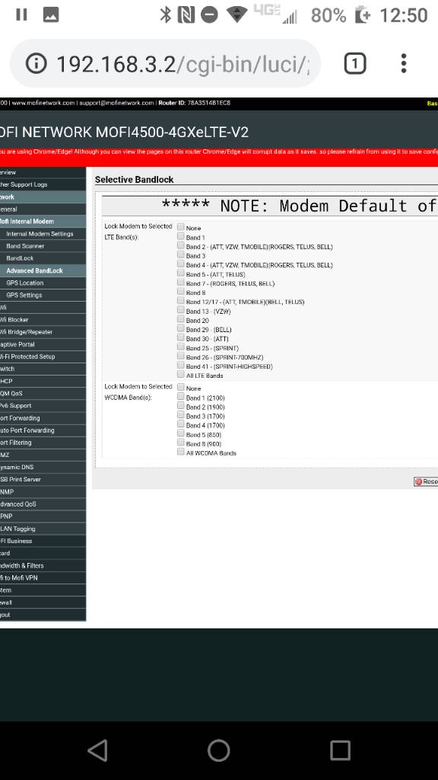Tap the image notification icon in status bar
The height and width of the screenshot is (780, 438).
(x=51, y=15)
